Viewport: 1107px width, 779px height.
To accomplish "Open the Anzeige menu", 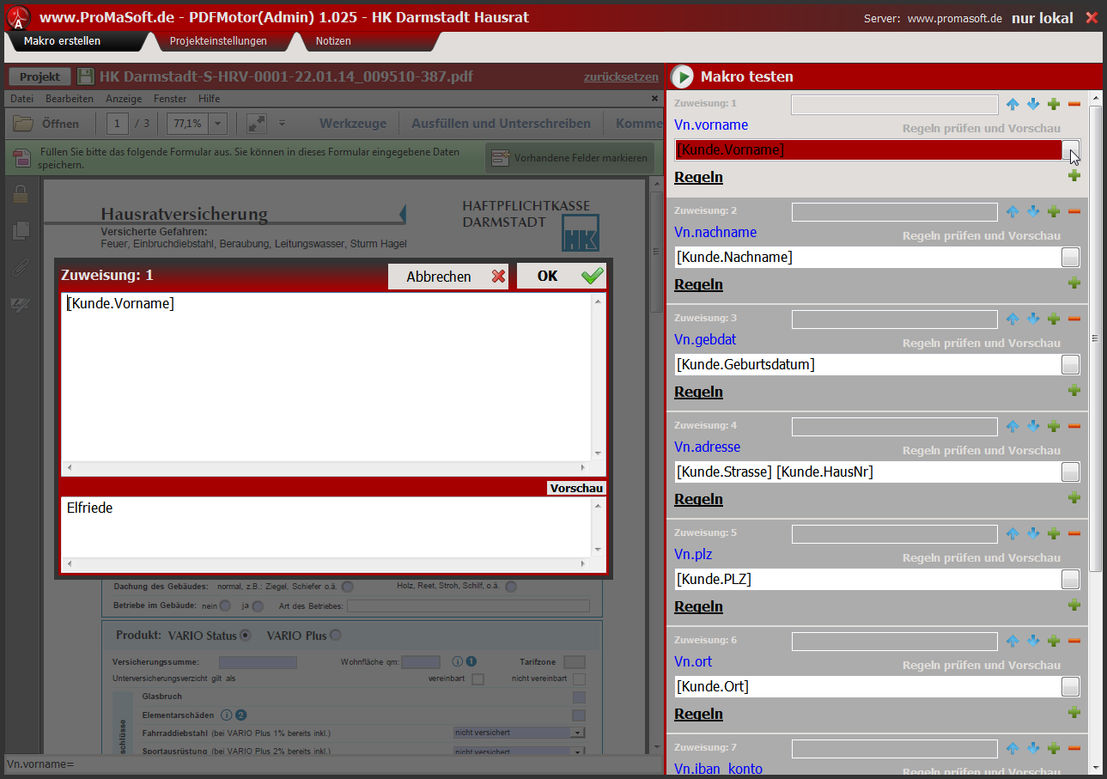I will (x=124, y=99).
